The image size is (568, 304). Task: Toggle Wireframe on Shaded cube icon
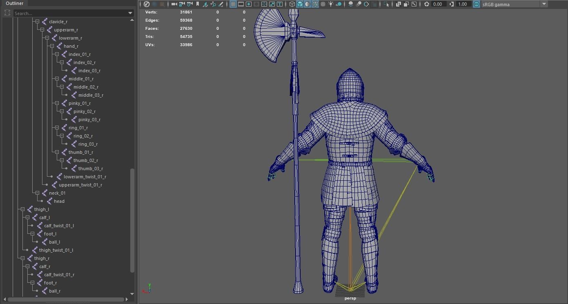tap(315, 4)
